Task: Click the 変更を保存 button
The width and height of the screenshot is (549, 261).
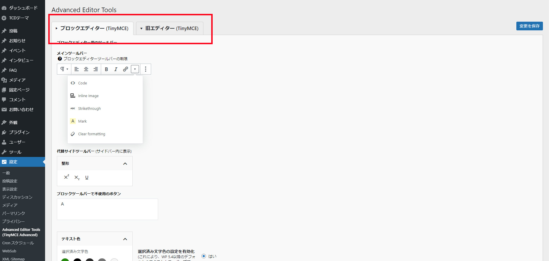Action: [x=529, y=26]
